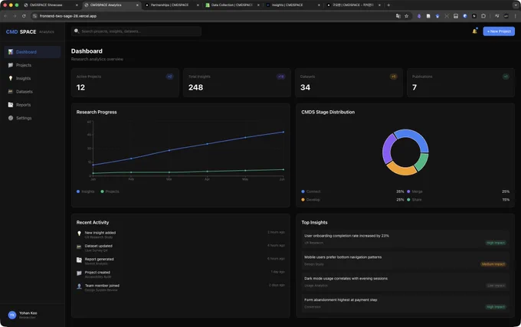
Task: Click the green segment of the donut chart
Action: coord(422,162)
